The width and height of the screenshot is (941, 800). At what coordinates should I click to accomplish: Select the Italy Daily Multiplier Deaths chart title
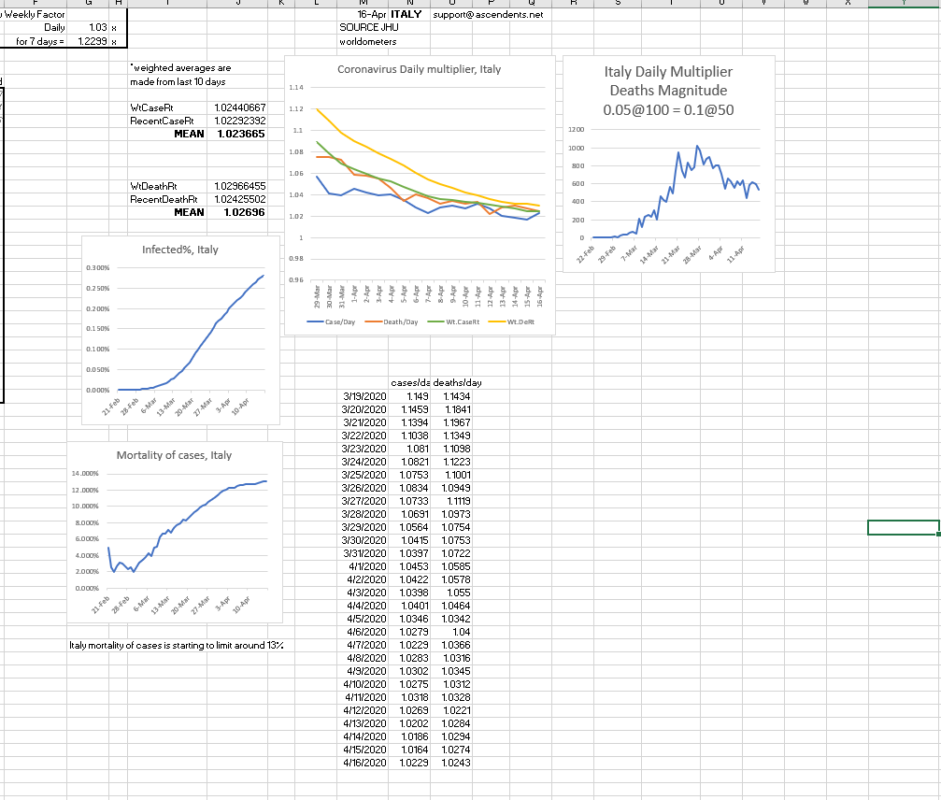(668, 92)
